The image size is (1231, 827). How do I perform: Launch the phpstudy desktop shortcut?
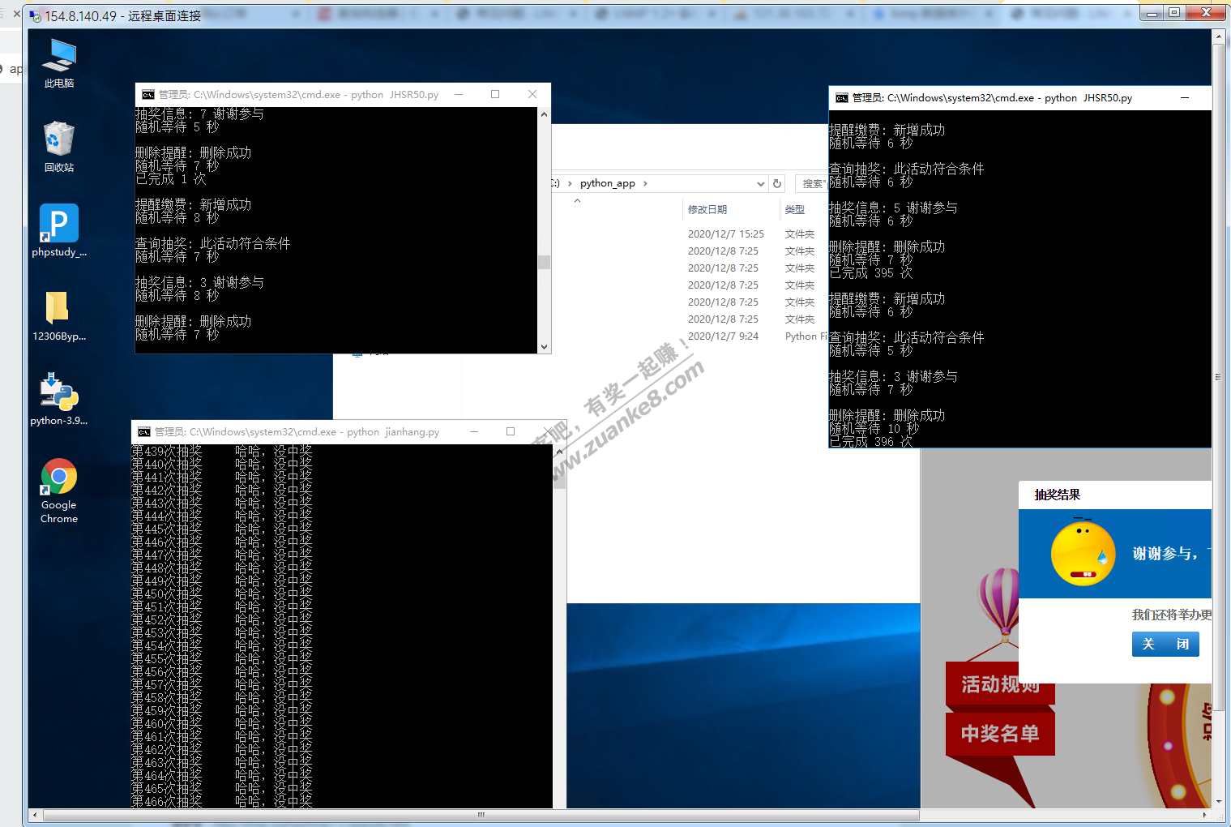59,230
